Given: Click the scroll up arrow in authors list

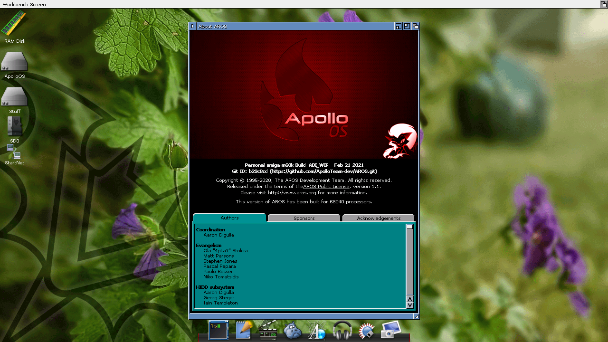Looking at the screenshot, I should 410,299.
